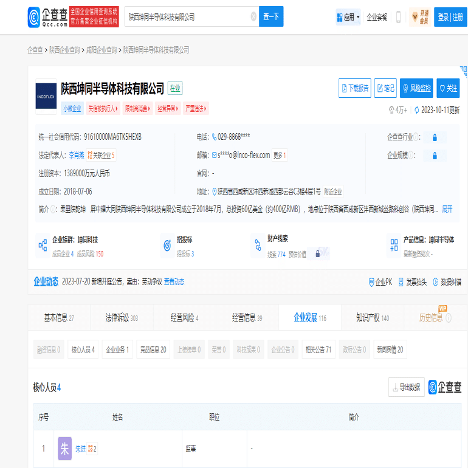Switch to 经营风险 tab

(x=184, y=318)
